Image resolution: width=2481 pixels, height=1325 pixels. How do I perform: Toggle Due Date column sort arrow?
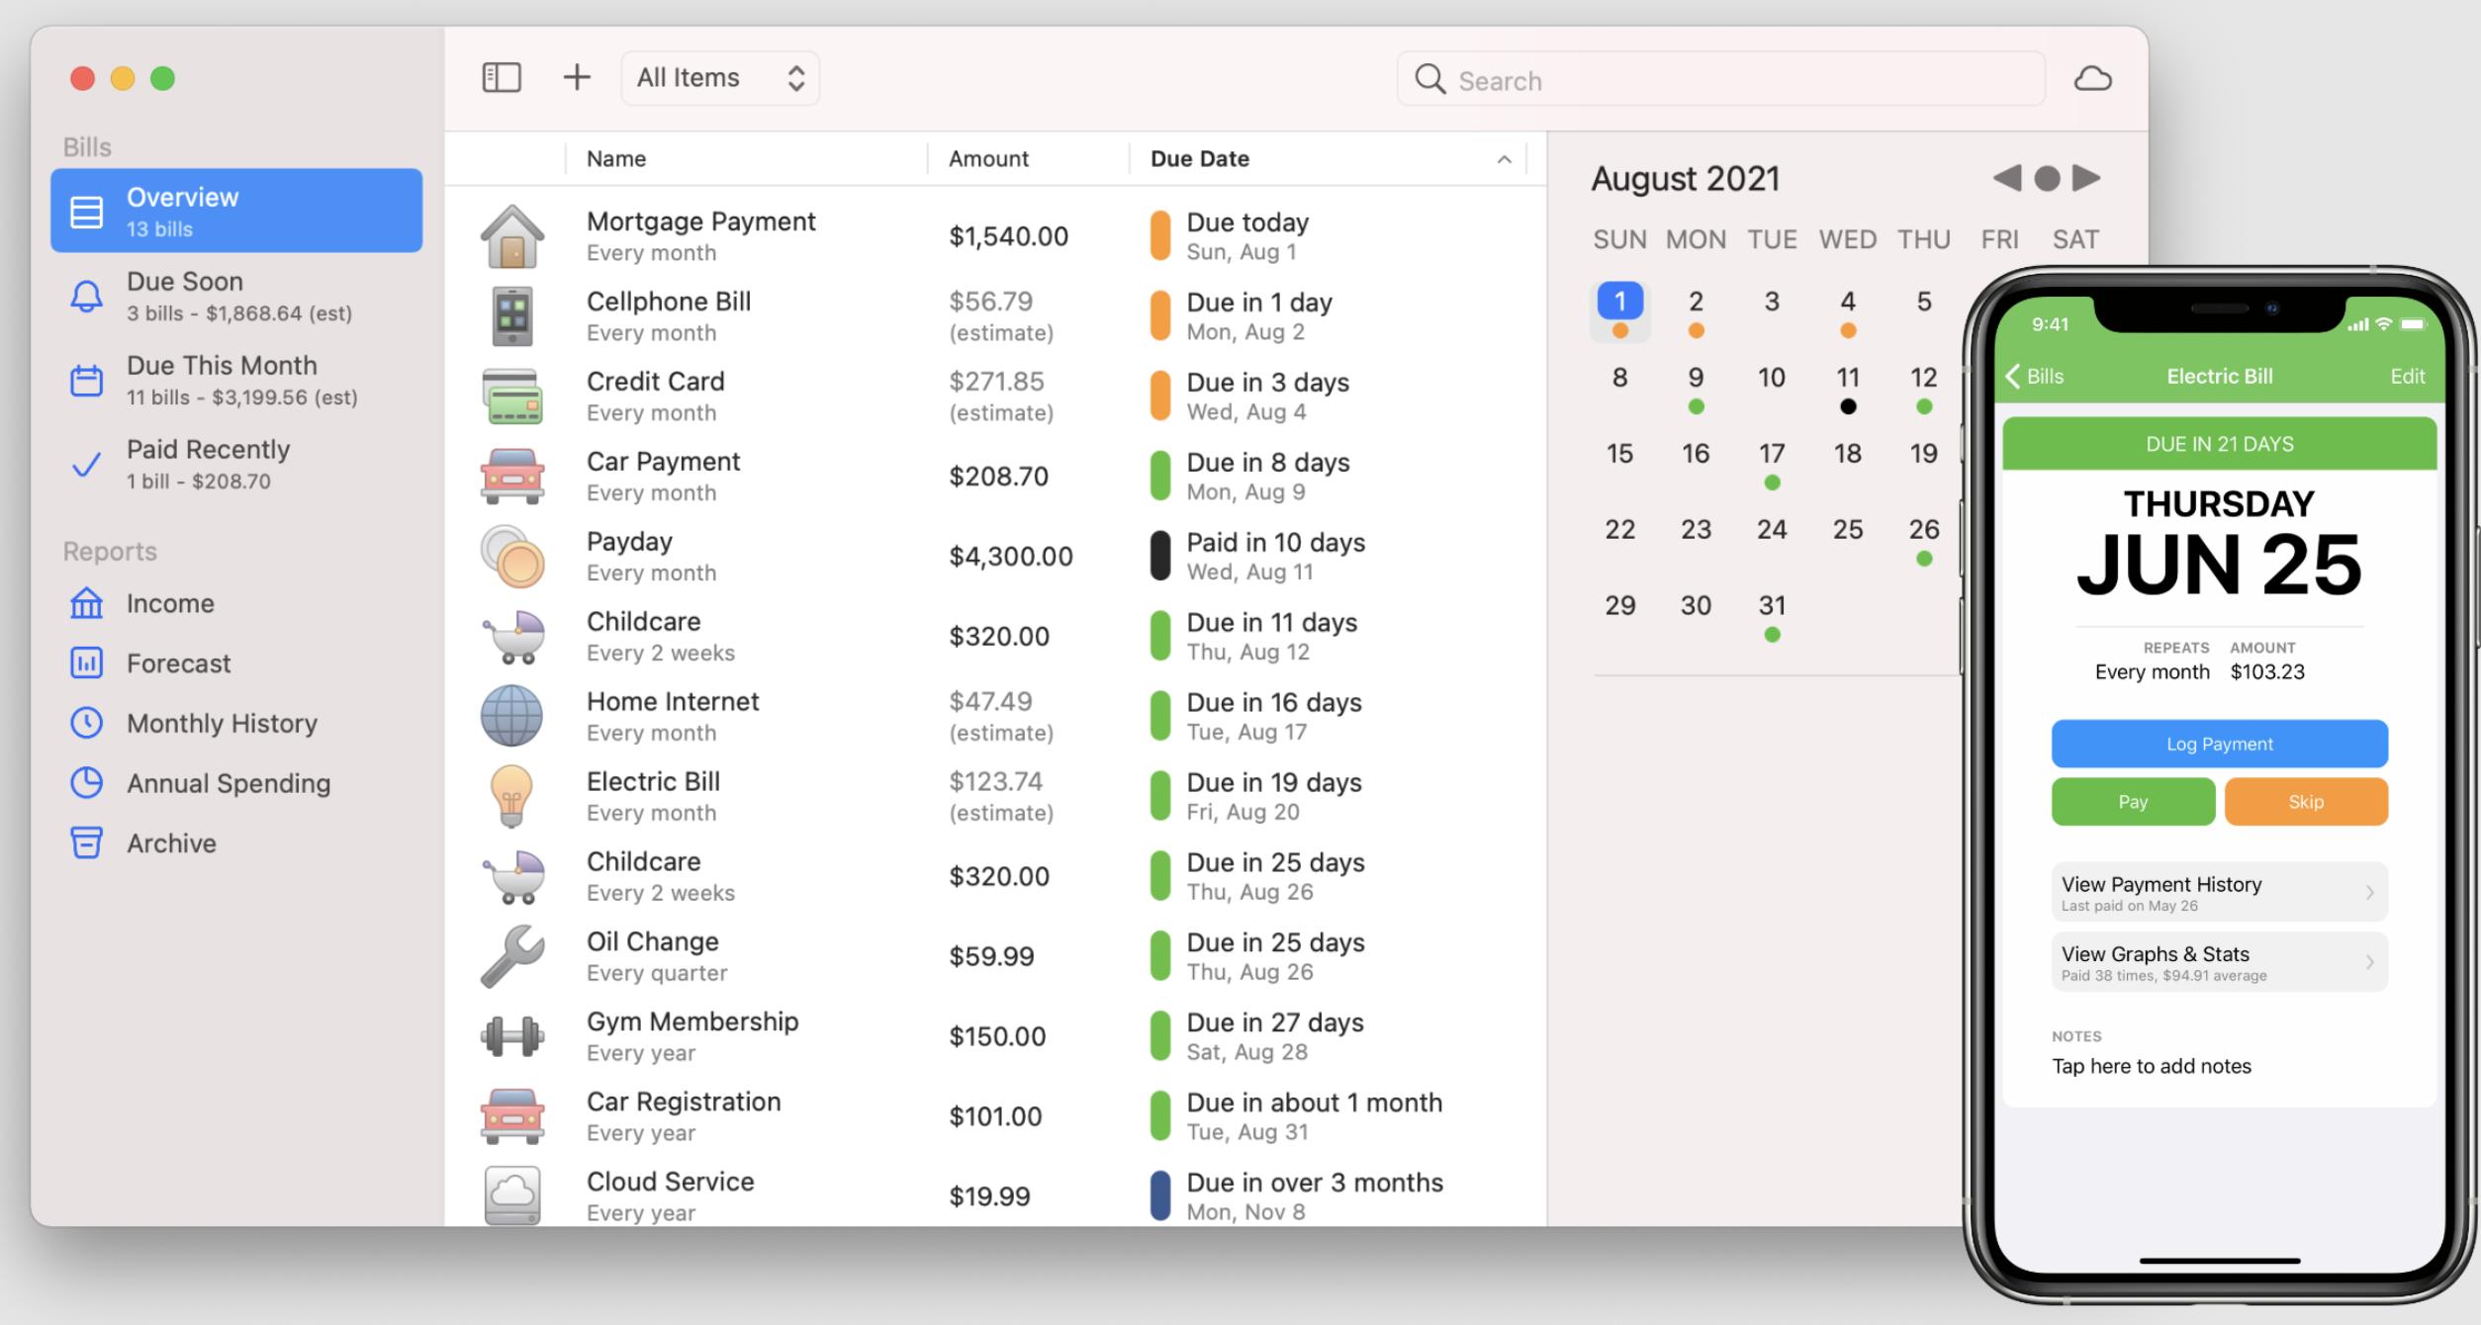click(x=1504, y=159)
